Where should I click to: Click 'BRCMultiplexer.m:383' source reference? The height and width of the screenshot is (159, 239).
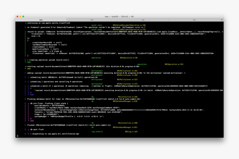coord(127,71)
